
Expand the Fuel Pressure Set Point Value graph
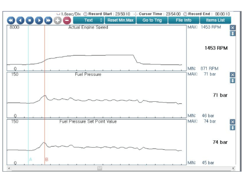pyautogui.click(x=233, y=128)
